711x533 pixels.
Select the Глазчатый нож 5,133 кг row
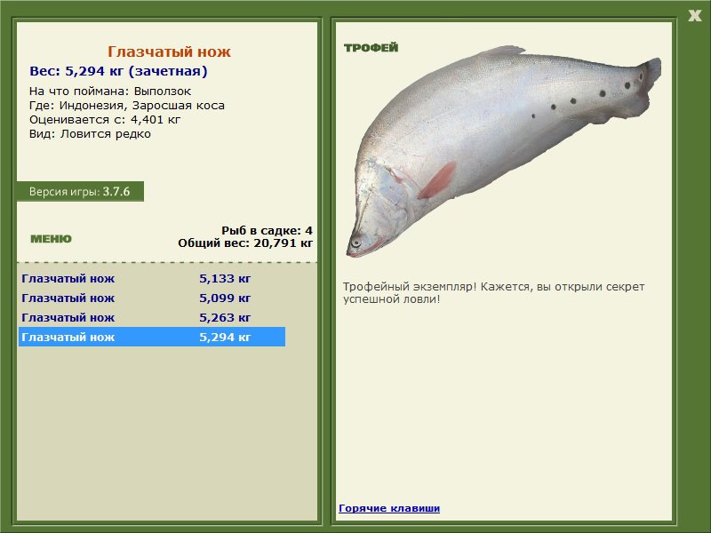pyautogui.click(x=152, y=278)
